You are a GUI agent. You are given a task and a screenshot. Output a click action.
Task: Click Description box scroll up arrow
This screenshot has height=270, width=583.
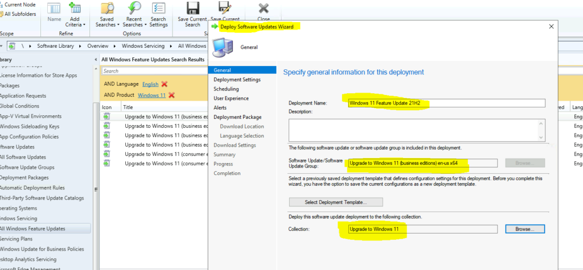point(541,123)
